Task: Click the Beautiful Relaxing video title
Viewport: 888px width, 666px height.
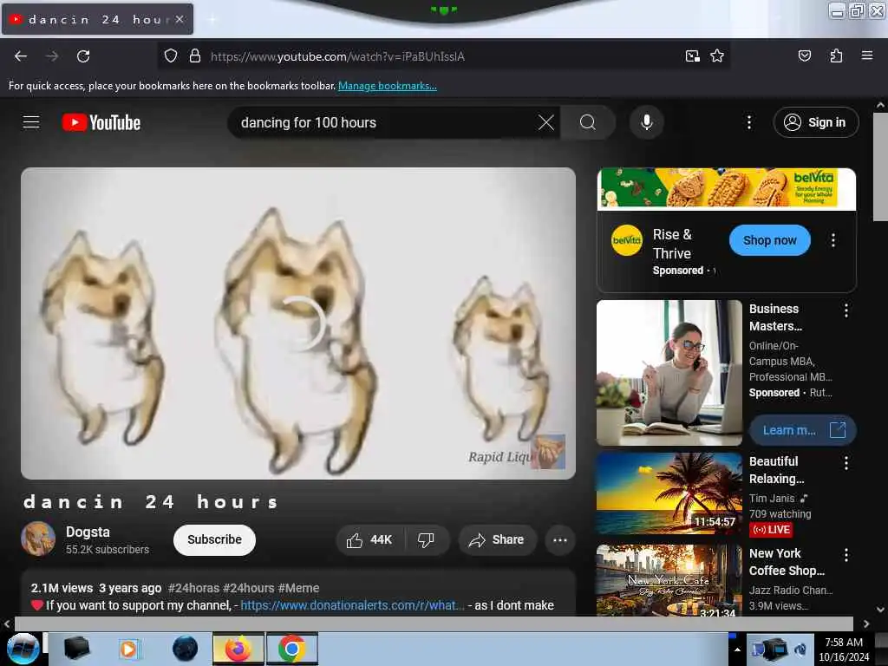Action: (776, 470)
